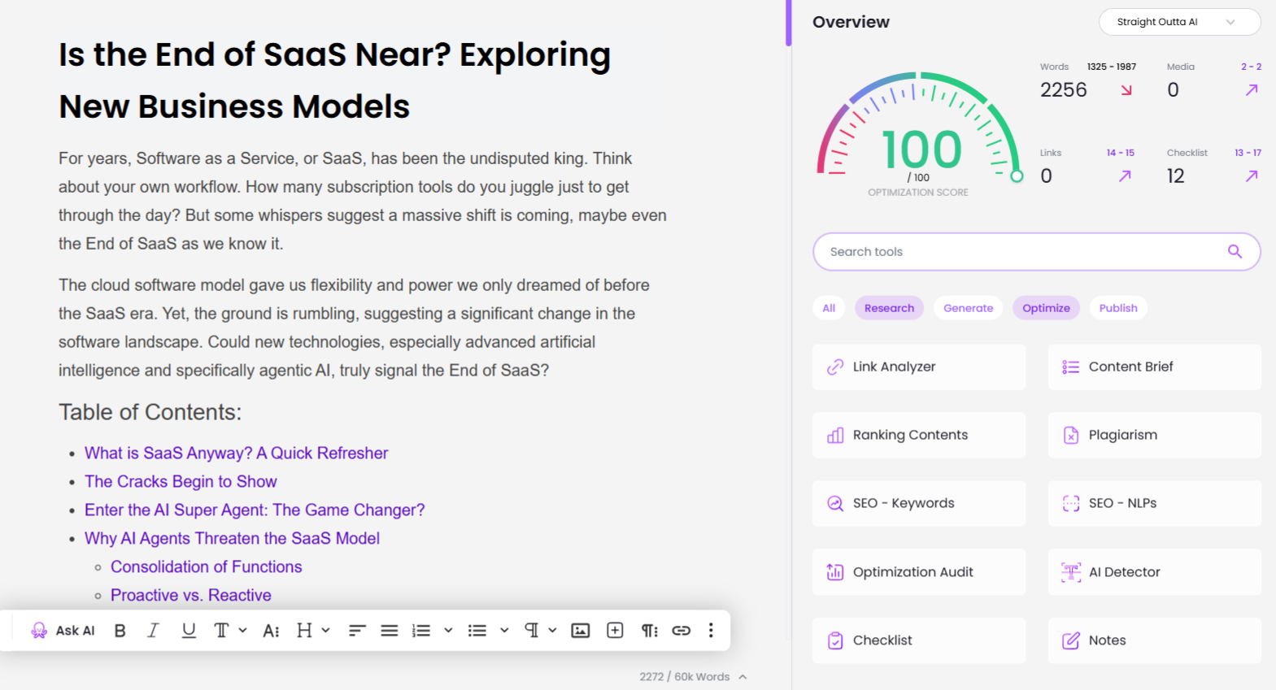Open the SEO - Keywords tool
The height and width of the screenshot is (690, 1276).
tap(919, 504)
